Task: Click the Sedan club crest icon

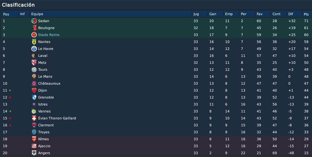Action: (34, 21)
